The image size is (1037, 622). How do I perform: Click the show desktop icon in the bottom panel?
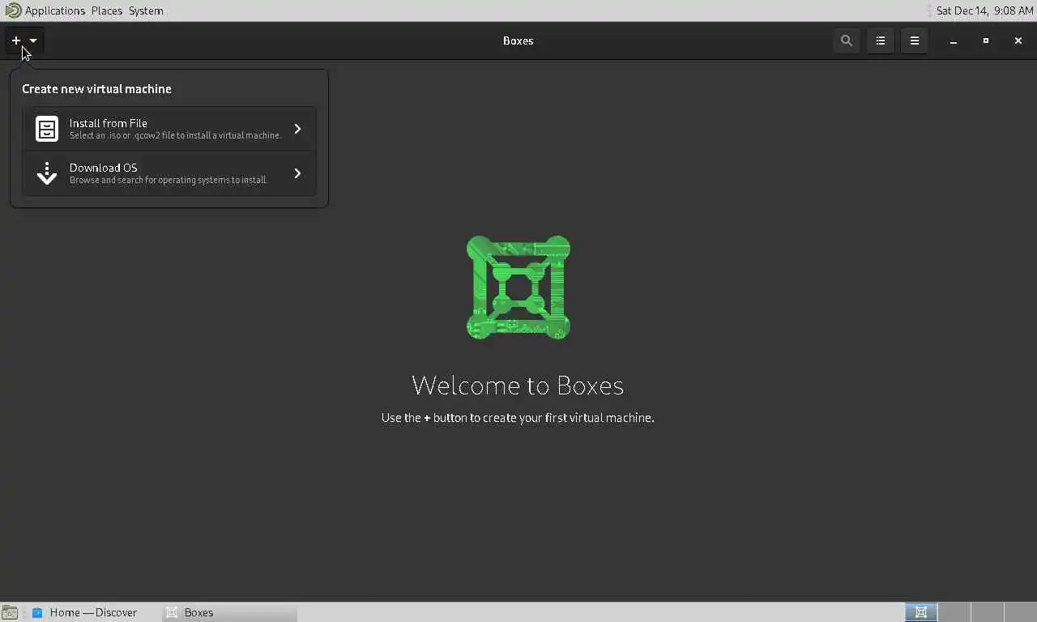pyautogui.click(x=10, y=613)
